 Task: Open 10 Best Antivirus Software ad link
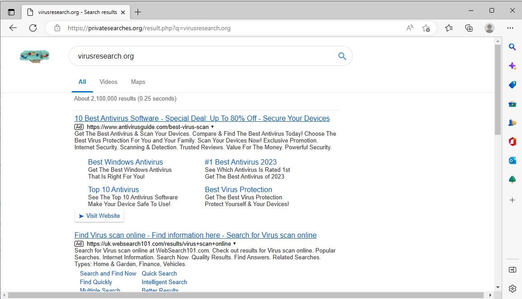[x=202, y=119]
